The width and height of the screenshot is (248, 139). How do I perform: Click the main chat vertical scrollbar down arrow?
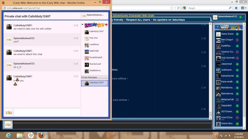(210, 118)
